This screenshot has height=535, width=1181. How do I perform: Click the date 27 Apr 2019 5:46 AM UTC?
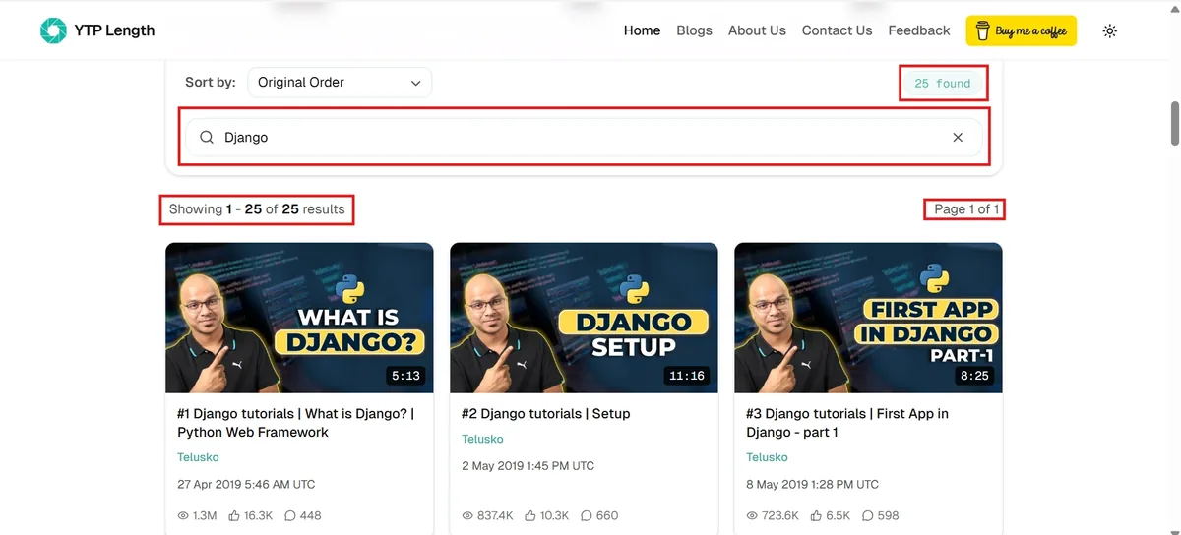click(246, 485)
